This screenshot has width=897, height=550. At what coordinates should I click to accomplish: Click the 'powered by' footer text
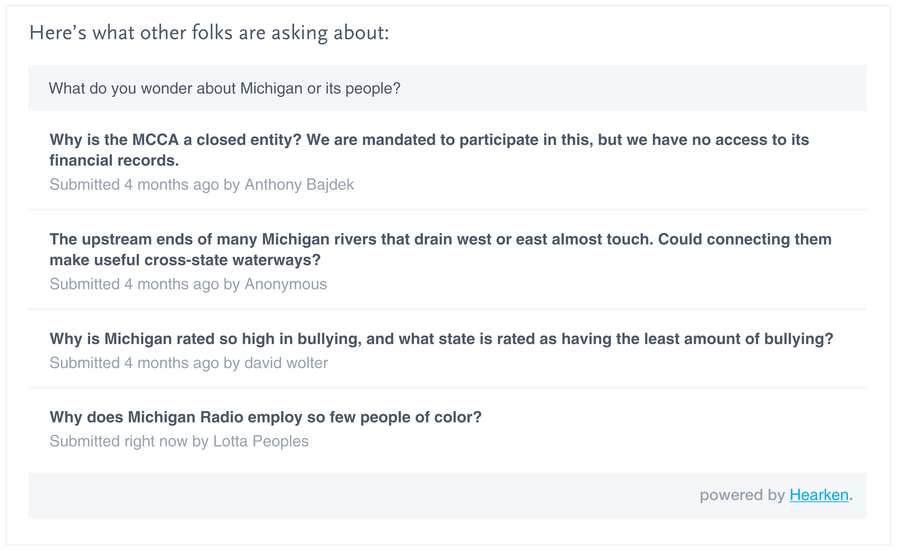point(742,495)
